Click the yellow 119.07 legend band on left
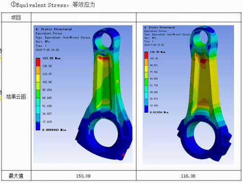243x183 pixels. [x=38, y=78]
